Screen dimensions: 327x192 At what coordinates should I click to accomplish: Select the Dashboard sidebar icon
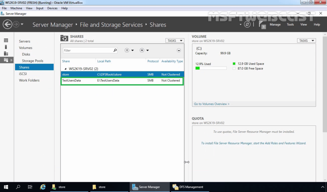click(6, 40)
